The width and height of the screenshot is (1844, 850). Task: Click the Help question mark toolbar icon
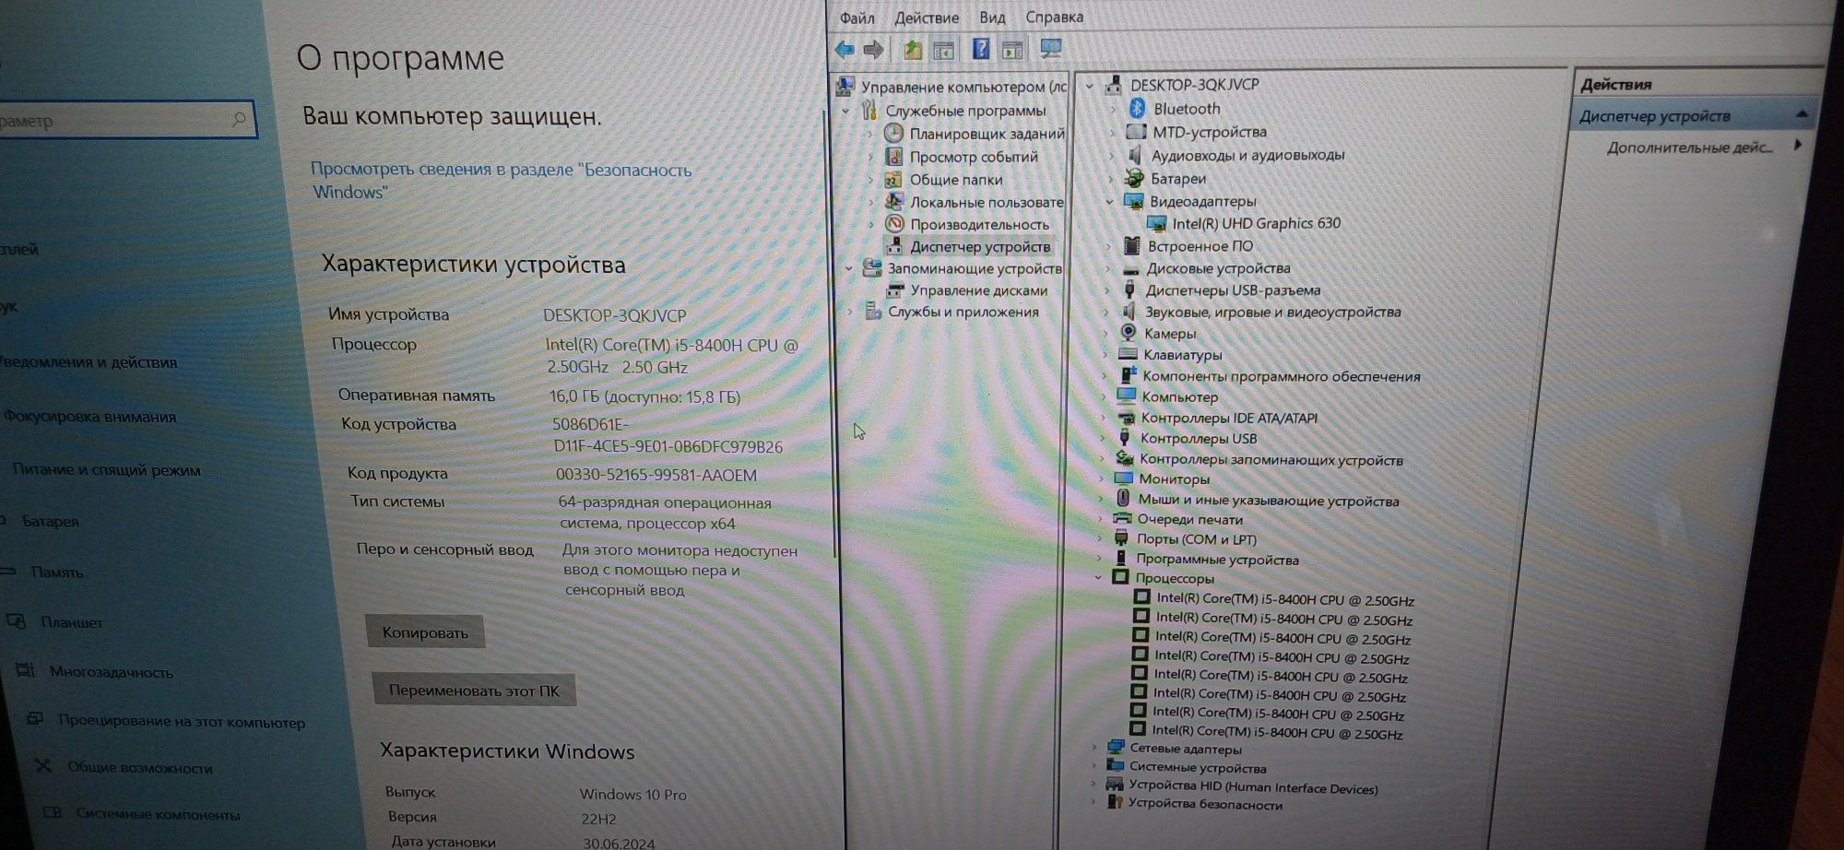981,49
